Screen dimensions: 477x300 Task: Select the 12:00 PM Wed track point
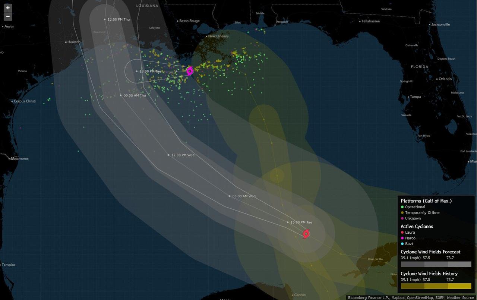(x=168, y=155)
